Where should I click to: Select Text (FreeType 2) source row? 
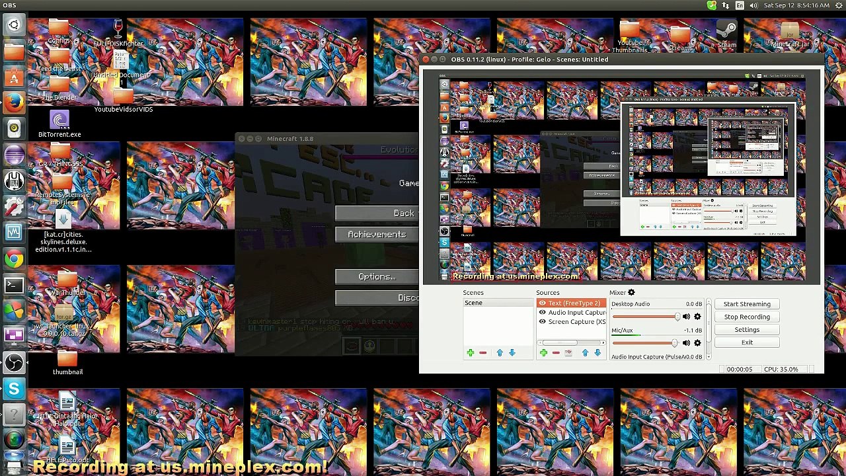click(x=571, y=303)
